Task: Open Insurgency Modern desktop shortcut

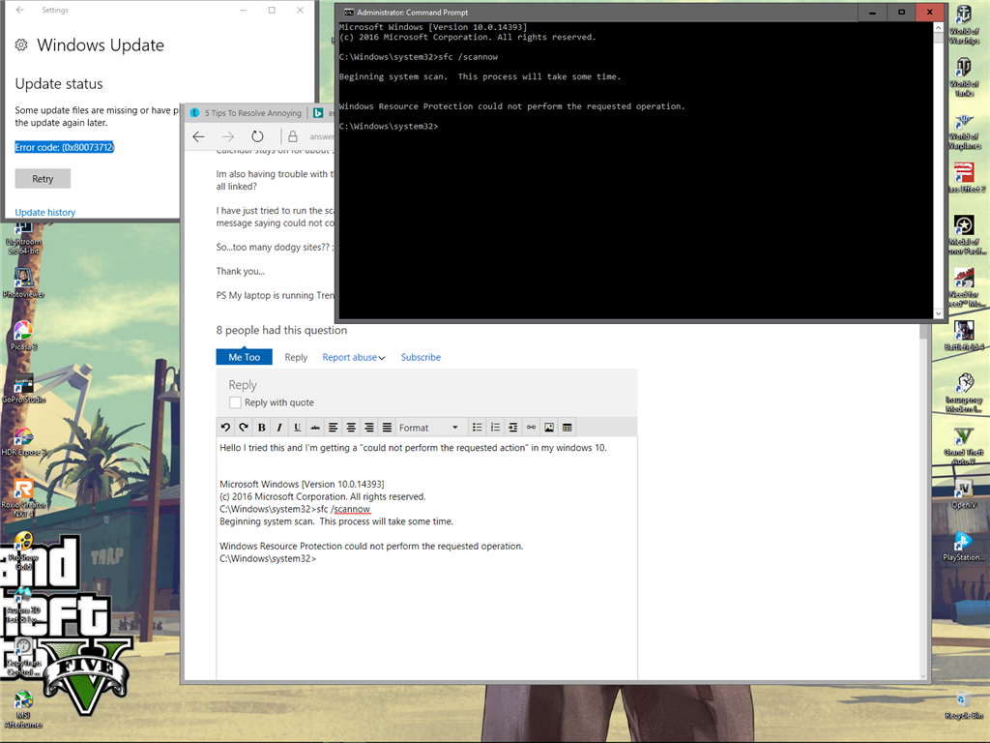Action: [964, 393]
